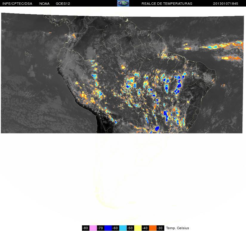Click the REALCE DE TEMPERATURAS title
The height and width of the screenshot is (231, 246).
point(167,4)
